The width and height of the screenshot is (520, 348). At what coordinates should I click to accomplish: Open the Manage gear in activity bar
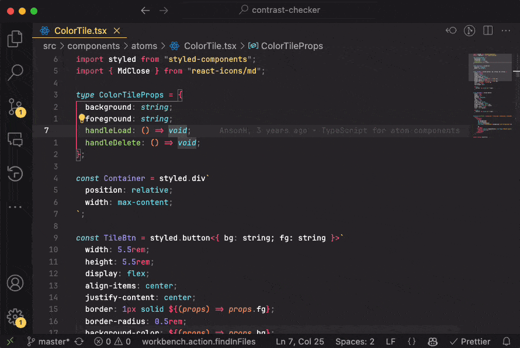[x=15, y=316]
